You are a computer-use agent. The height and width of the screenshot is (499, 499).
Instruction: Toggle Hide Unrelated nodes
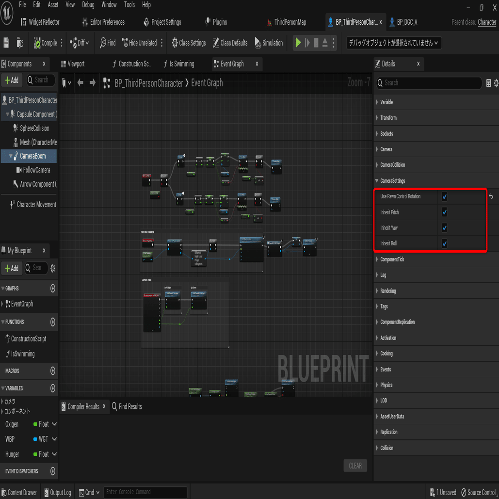pos(139,43)
